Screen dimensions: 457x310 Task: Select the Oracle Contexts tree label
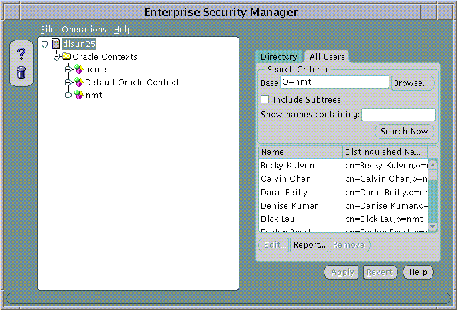pos(105,56)
